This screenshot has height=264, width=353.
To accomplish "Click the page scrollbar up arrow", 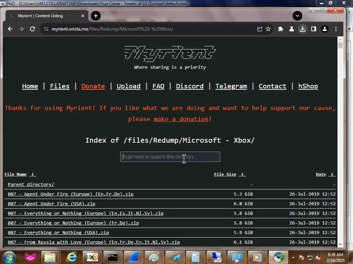I will pyautogui.click(x=340, y=39).
